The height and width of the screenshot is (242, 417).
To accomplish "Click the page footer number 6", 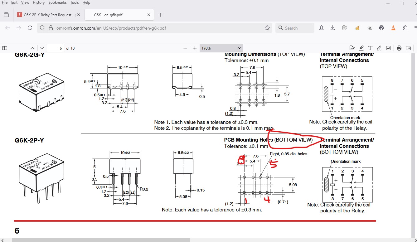I will tap(17, 230).
